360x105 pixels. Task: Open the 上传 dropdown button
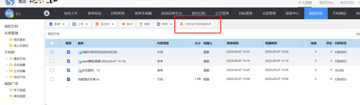(x=80, y=24)
